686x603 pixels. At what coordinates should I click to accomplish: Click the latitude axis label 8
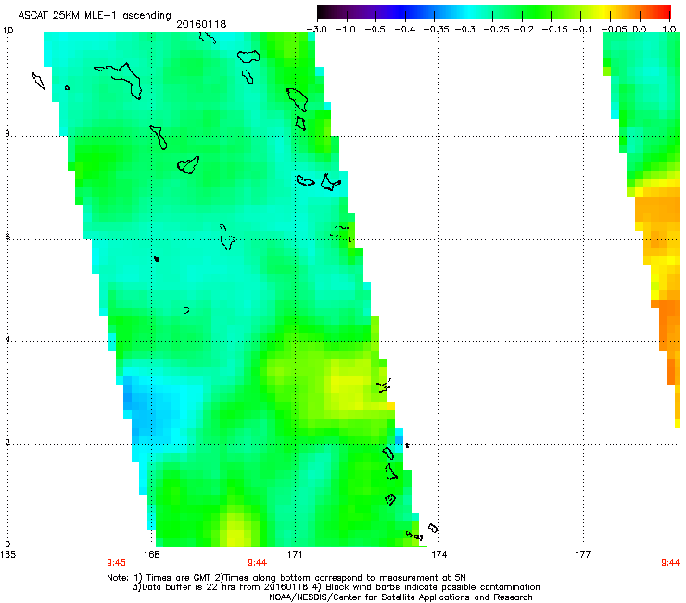[7, 134]
